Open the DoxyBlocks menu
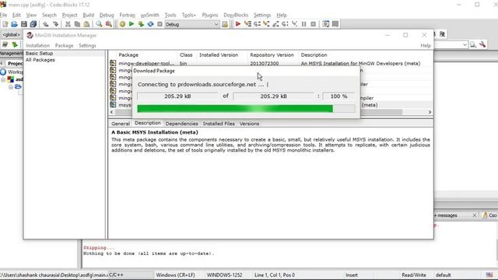The height and width of the screenshot is (280, 498). 236,15
